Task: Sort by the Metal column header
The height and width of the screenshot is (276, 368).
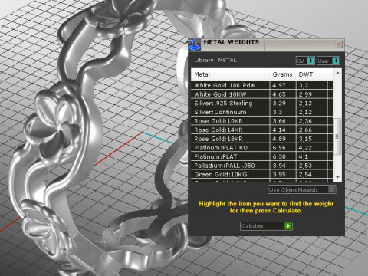Action: [x=230, y=74]
